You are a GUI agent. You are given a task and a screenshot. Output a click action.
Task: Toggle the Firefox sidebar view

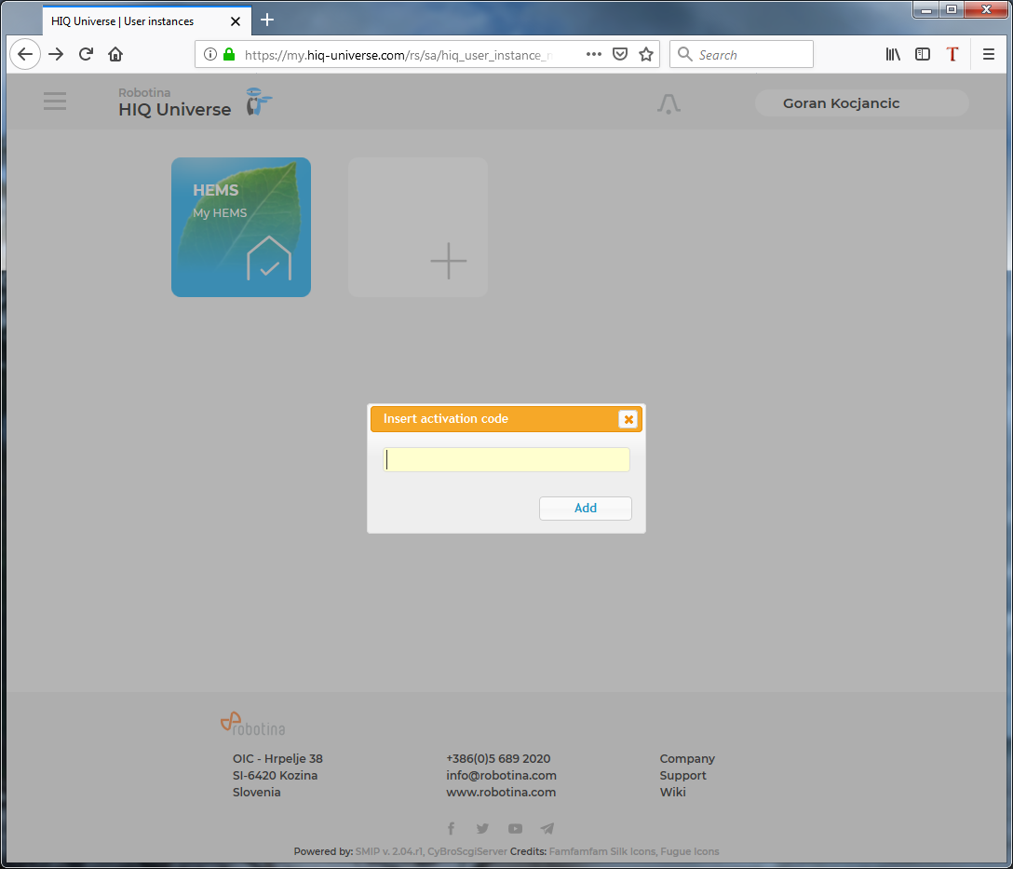[x=923, y=54]
